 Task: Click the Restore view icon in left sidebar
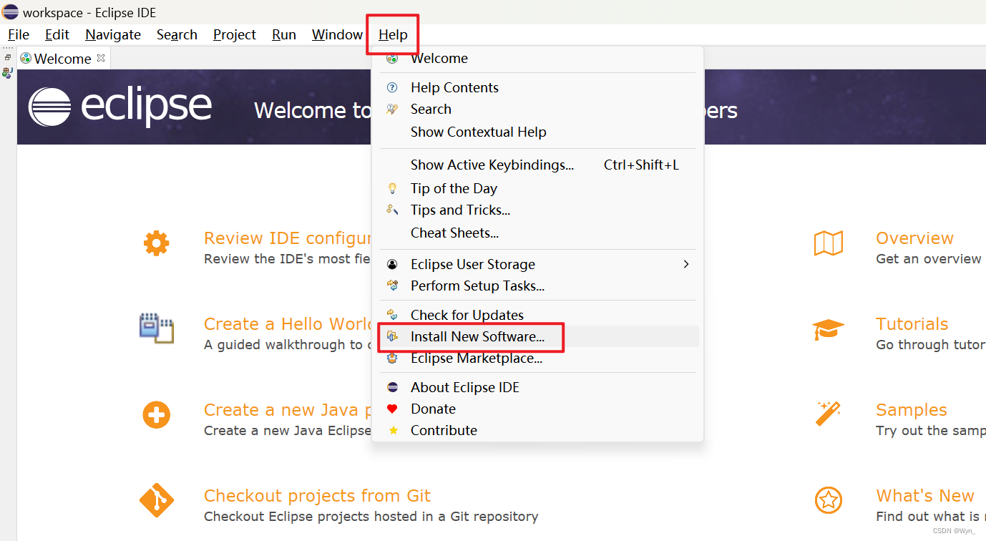(x=8, y=57)
